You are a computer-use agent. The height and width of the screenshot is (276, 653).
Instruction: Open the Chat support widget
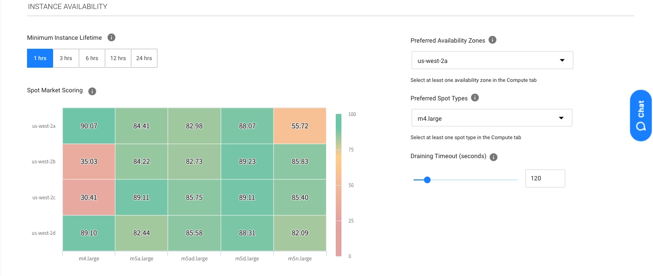click(641, 115)
